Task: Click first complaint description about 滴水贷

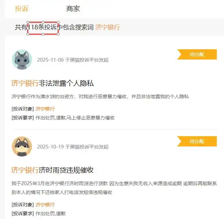Action: pos(100,96)
